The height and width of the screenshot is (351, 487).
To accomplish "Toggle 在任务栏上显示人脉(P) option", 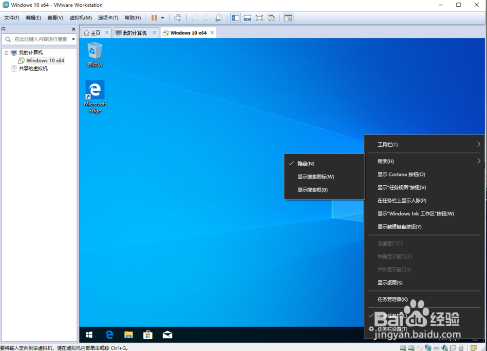I will click(x=424, y=200).
